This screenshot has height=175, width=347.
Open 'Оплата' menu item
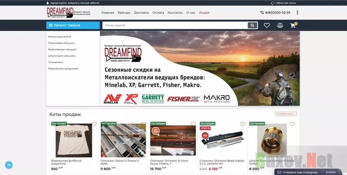point(158,13)
